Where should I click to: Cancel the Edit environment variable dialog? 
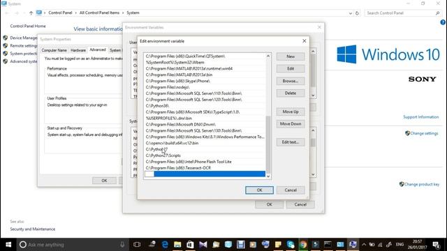291,190
